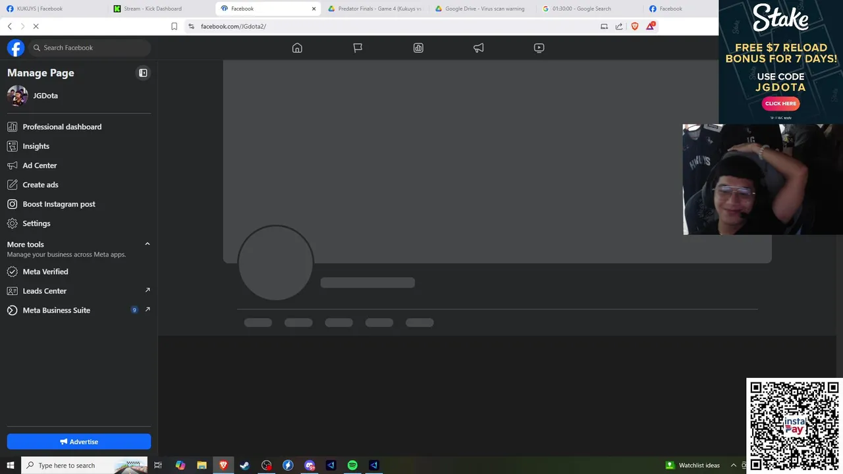Click the taskbar Type here to search box

point(84,465)
